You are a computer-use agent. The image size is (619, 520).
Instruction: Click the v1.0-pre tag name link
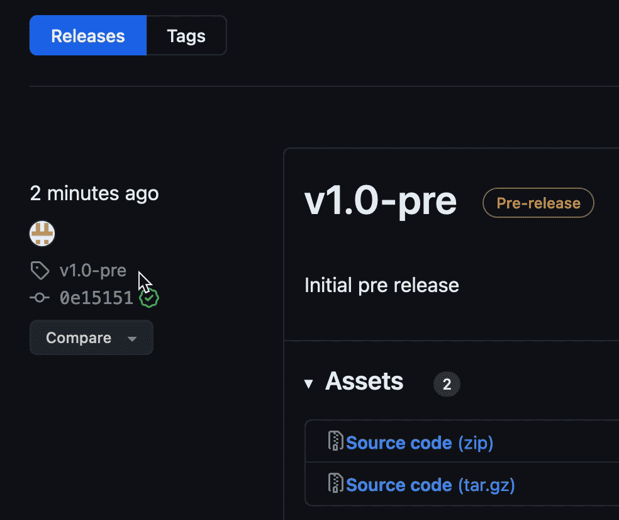pyautogui.click(x=93, y=270)
